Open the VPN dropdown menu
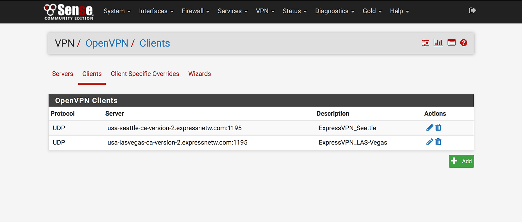The width and height of the screenshot is (522, 222). pyautogui.click(x=265, y=11)
